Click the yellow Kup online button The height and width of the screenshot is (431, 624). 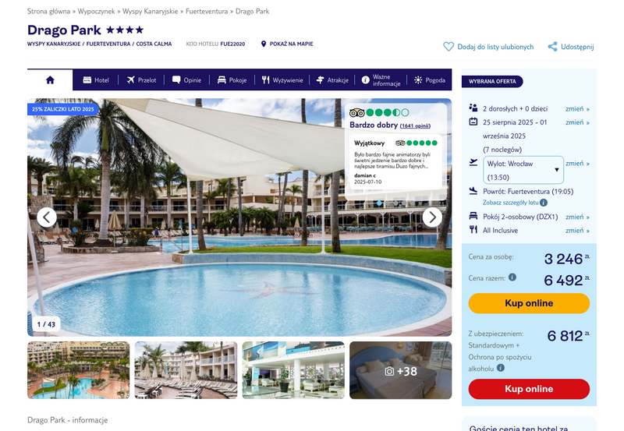click(529, 303)
